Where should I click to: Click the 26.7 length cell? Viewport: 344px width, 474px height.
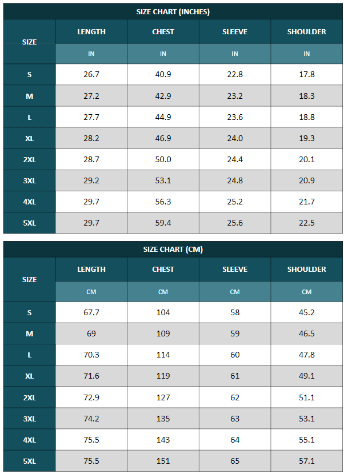[91, 75]
